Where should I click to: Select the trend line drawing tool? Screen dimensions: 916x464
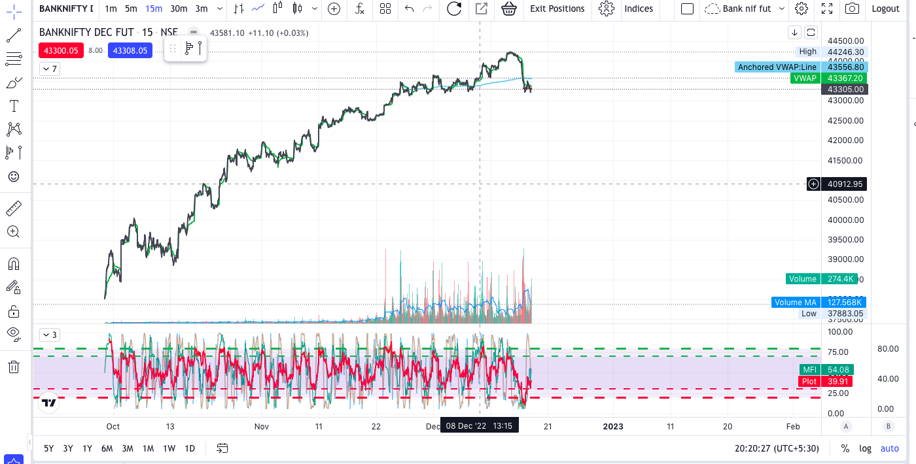point(14,35)
